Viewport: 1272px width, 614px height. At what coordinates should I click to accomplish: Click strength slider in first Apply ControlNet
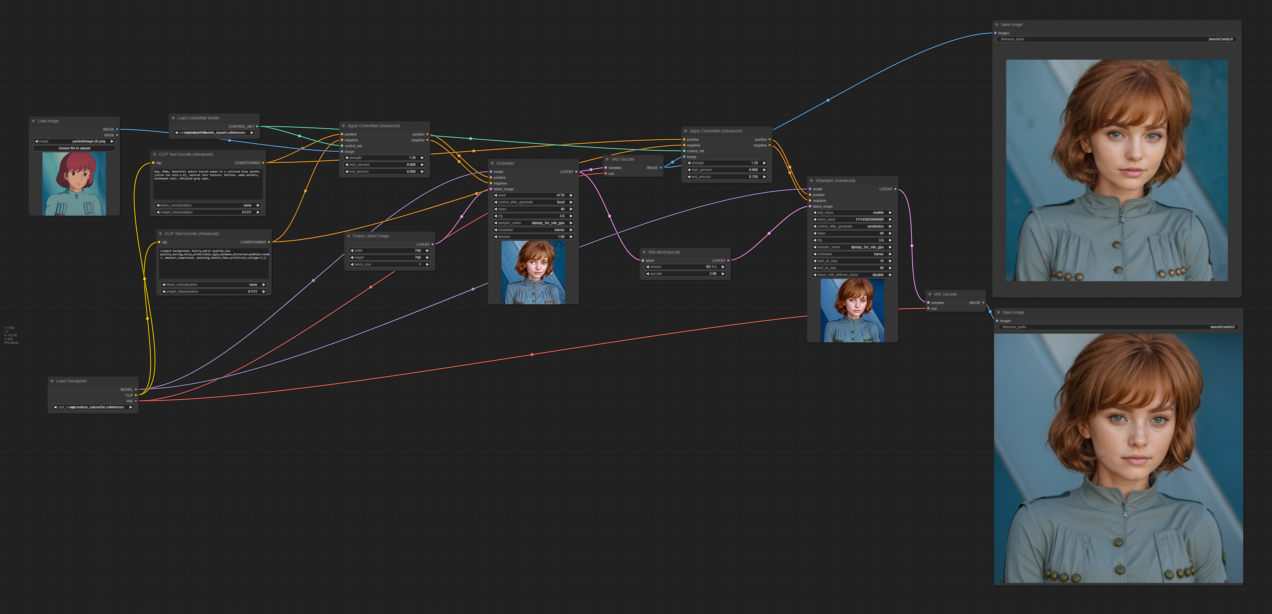click(x=384, y=158)
